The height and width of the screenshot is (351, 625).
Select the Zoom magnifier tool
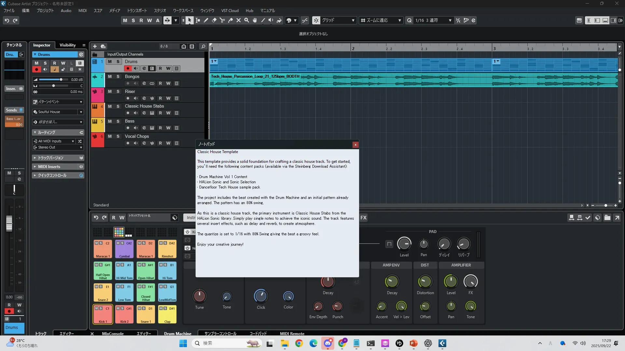pyautogui.click(x=246, y=20)
